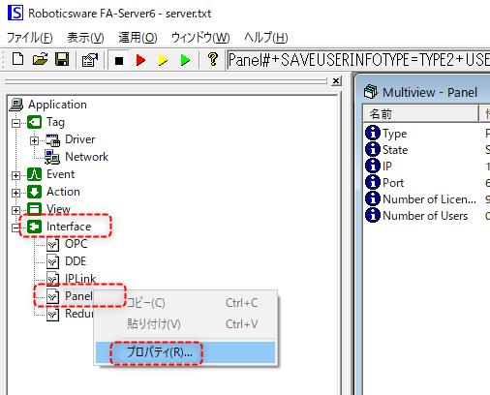Click the question mark help icon
The image size is (490, 395).
pos(213,59)
